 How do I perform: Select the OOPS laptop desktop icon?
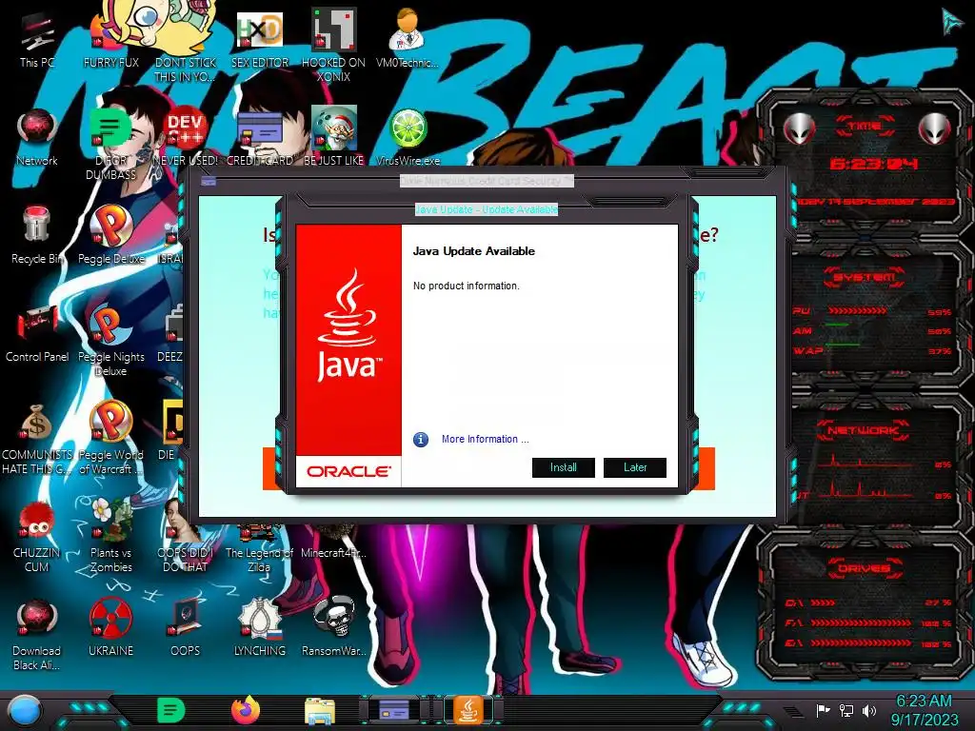pos(186,628)
